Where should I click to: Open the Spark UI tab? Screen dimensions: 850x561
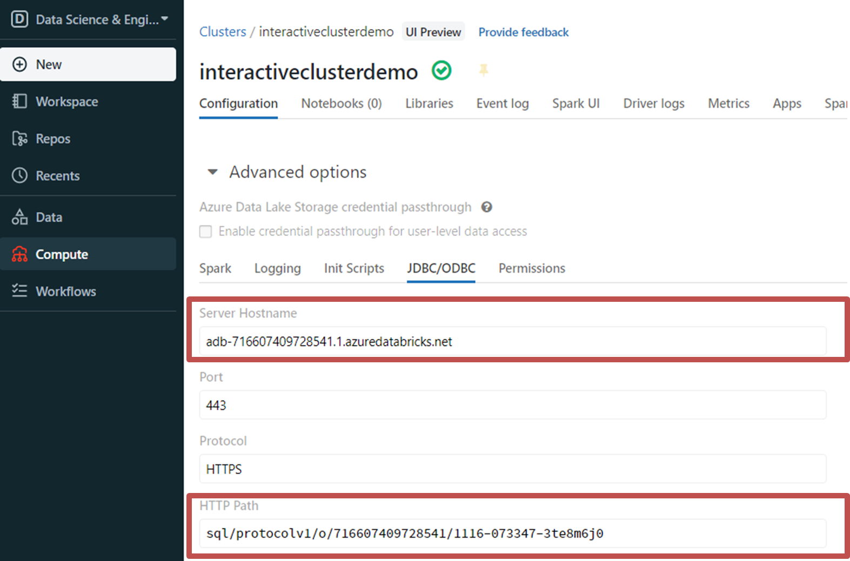tap(576, 103)
